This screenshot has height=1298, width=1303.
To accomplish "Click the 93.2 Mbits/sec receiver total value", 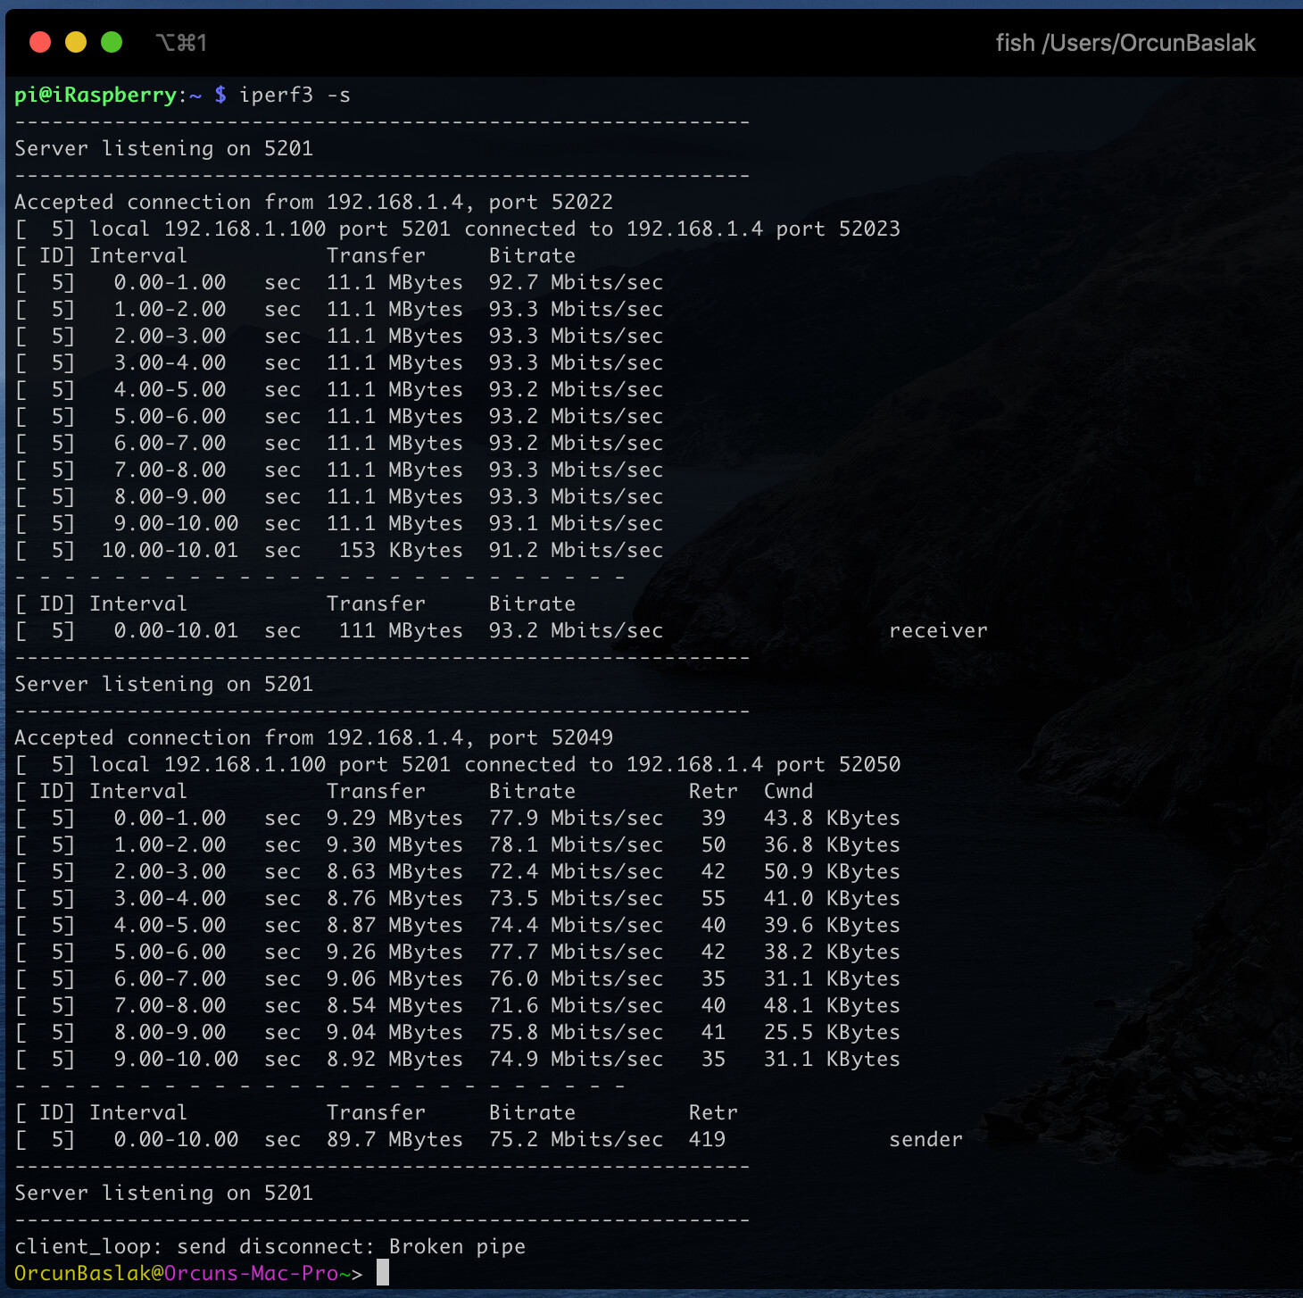I will click(x=576, y=630).
